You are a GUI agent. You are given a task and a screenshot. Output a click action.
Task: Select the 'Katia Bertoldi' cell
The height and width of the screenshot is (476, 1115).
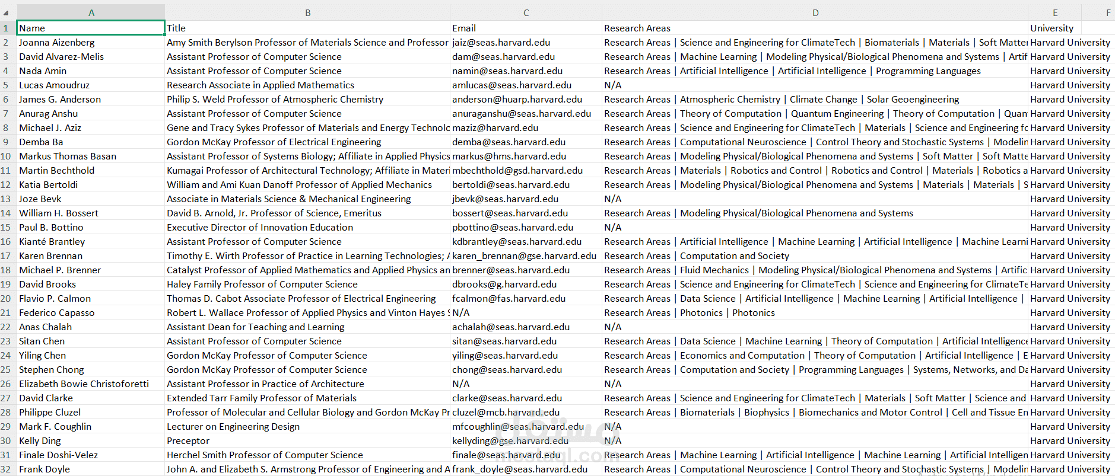91,184
